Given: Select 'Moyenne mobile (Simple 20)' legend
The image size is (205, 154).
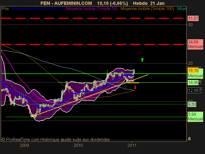Looking at the screenshot, I should 37,9.
